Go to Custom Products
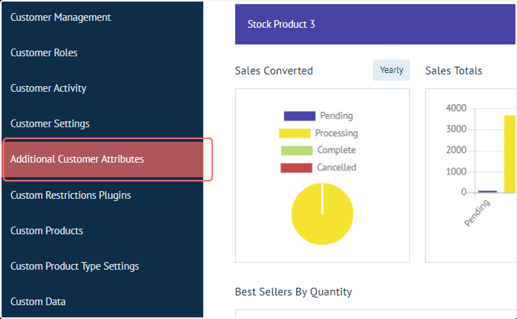This screenshot has height=319, width=517. pos(47,231)
